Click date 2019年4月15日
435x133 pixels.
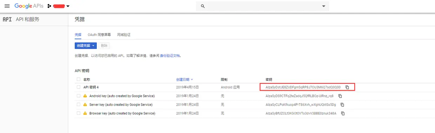pyautogui.click(x=187, y=87)
